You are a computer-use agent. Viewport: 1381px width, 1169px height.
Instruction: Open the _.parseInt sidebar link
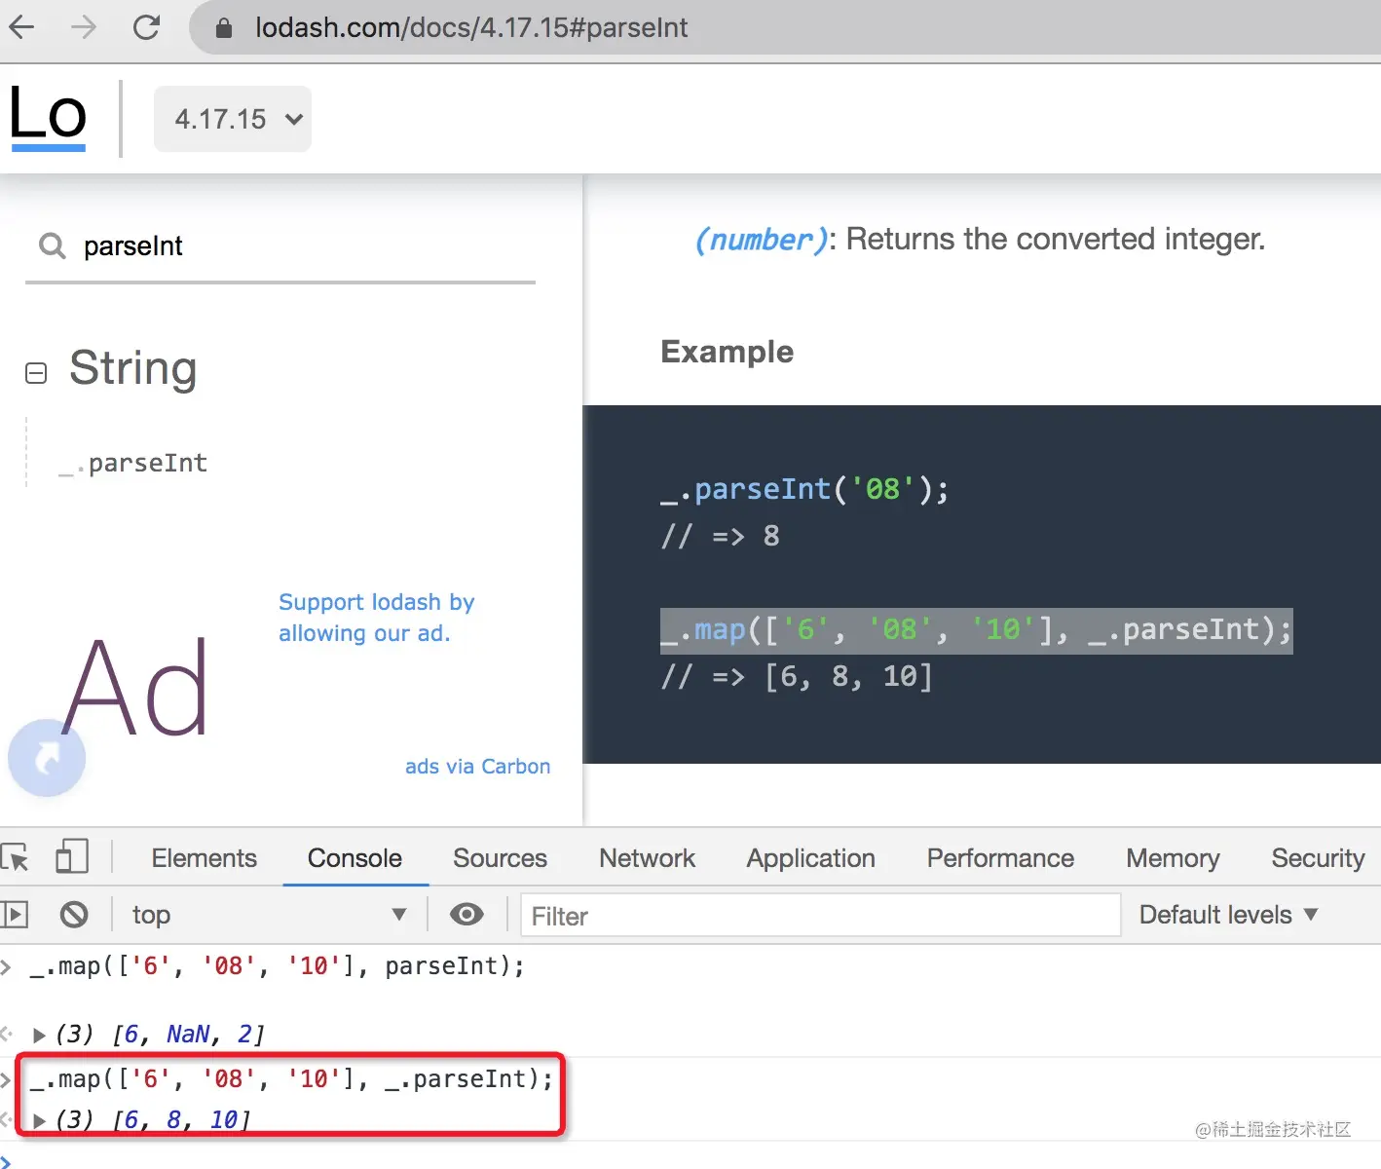coord(133,464)
